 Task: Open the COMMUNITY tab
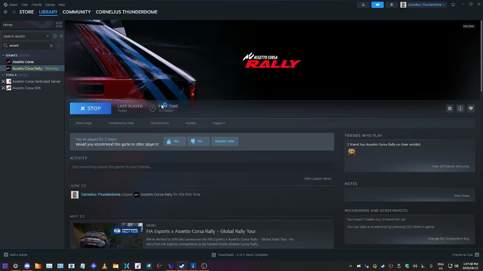click(x=77, y=12)
